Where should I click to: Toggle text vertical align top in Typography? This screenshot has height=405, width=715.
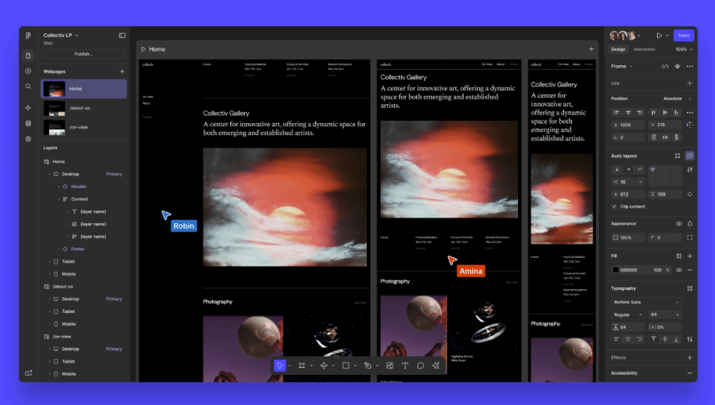pos(654,339)
